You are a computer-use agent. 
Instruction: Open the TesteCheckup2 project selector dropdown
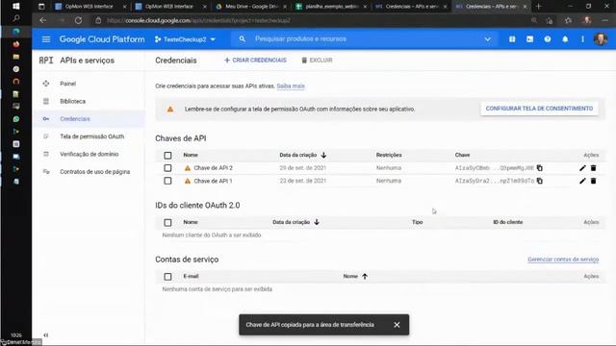185,39
